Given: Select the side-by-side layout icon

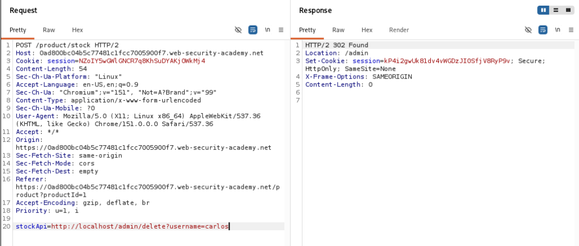Looking at the screenshot, I should [543, 10].
